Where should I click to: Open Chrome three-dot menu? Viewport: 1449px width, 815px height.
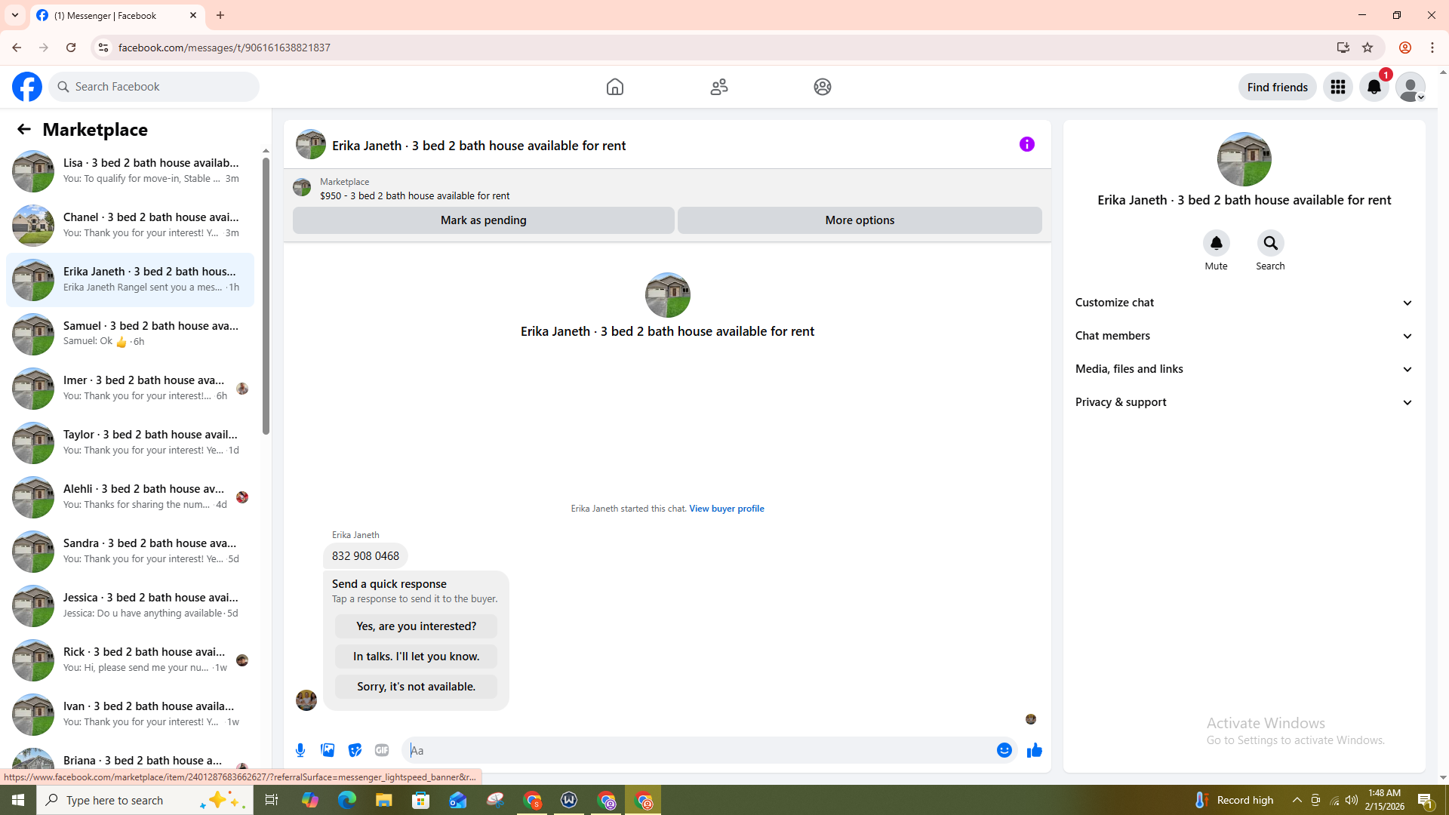(1432, 48)
